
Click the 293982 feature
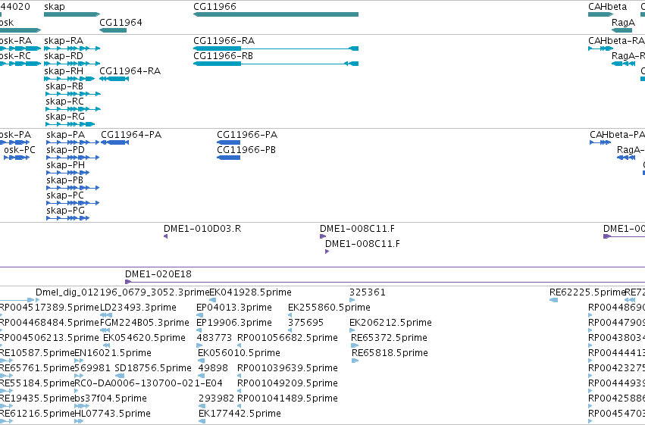(202, 406)
